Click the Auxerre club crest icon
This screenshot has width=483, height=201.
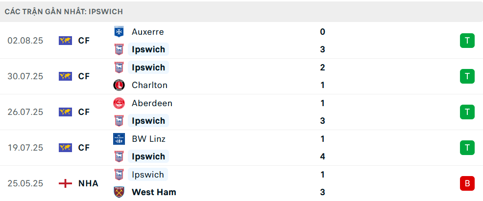(x=119, y=32)
